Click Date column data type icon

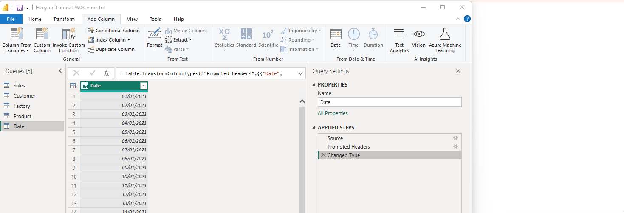click(x=85, y=86)
